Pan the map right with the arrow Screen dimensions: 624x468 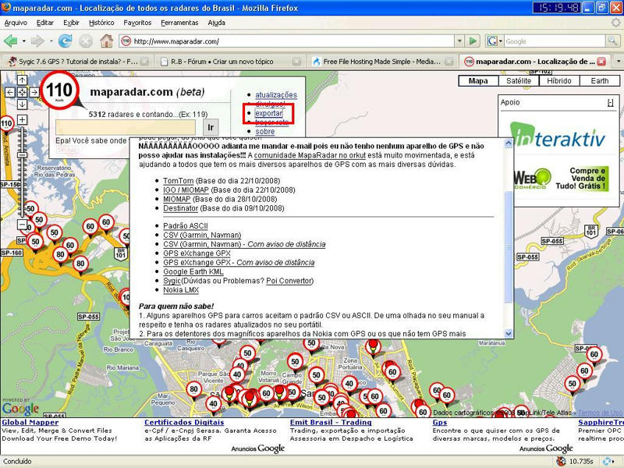coord(34,92)
